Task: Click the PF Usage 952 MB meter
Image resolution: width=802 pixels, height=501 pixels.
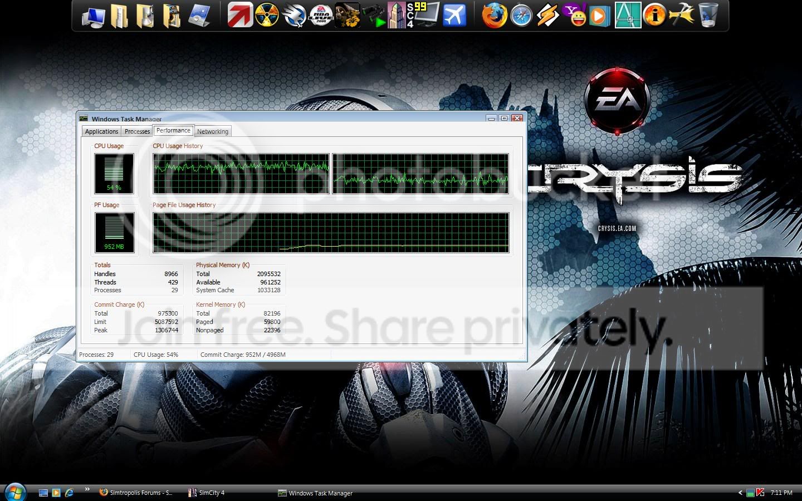Action: 114,233
